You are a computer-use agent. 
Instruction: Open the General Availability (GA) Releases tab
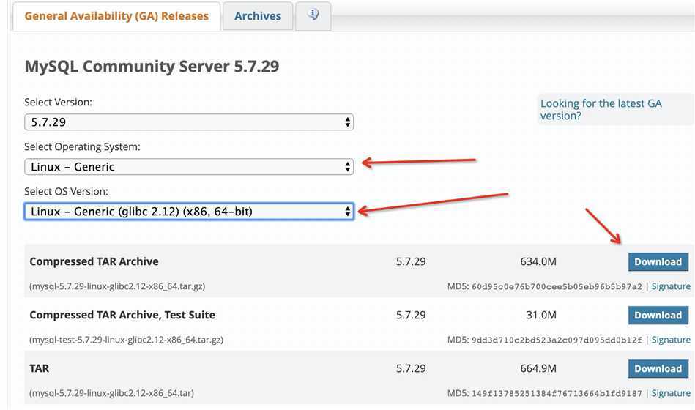(116, 16)
